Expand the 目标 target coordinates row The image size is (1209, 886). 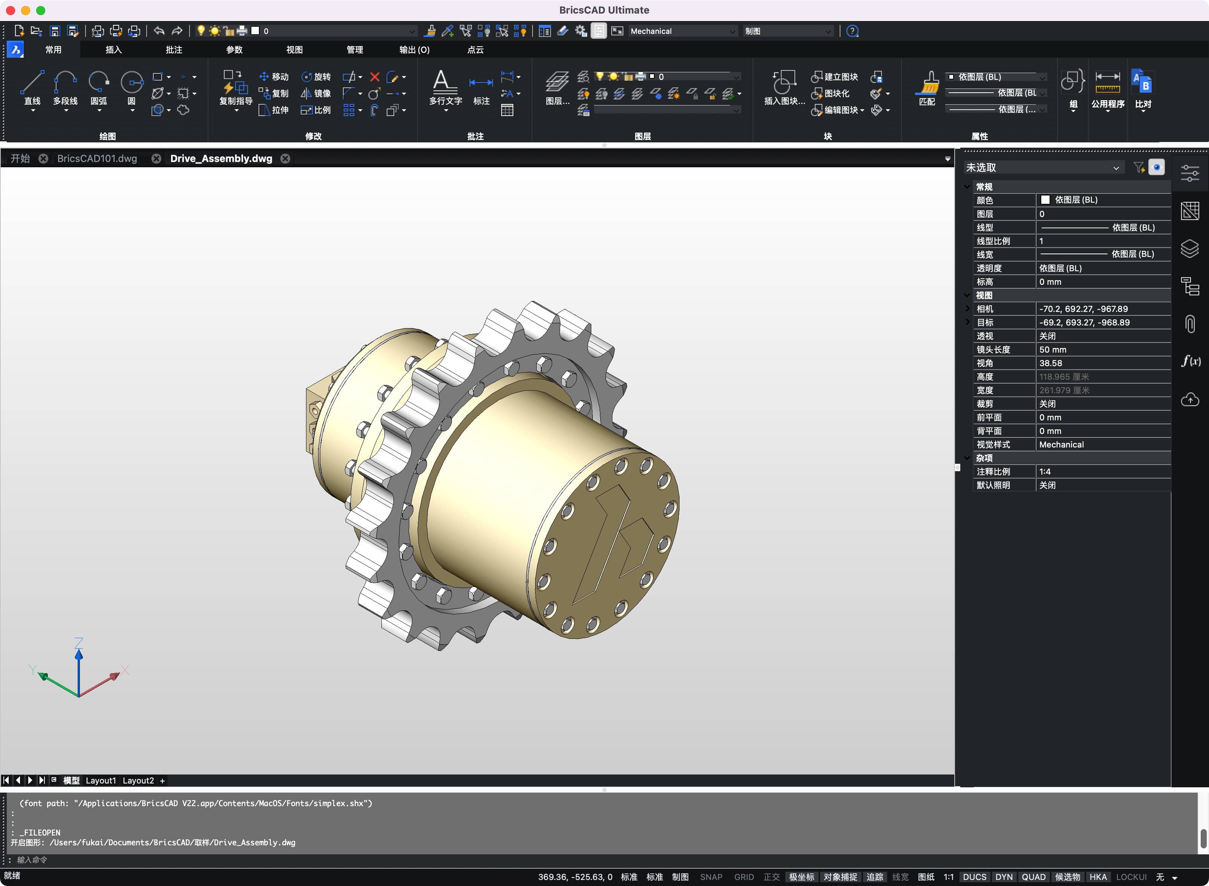[x=967, y=322]
